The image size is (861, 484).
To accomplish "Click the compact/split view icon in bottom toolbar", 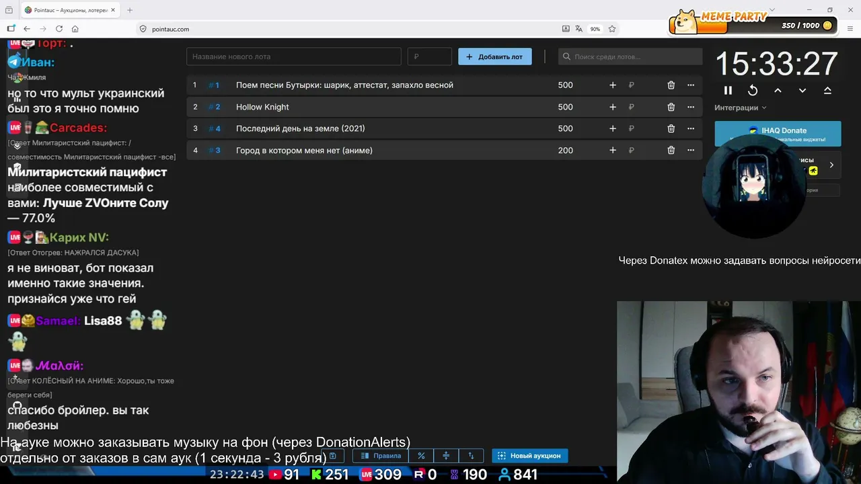I will tap(446, 456).
